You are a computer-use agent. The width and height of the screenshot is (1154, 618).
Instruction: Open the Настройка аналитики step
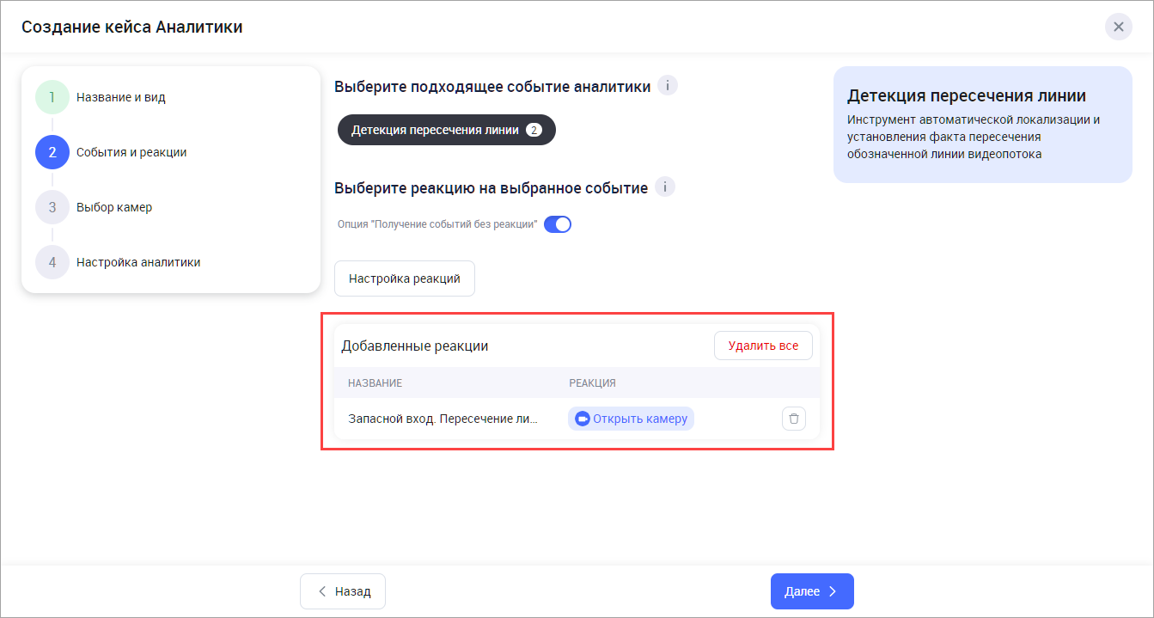click(x=137, y=262)
